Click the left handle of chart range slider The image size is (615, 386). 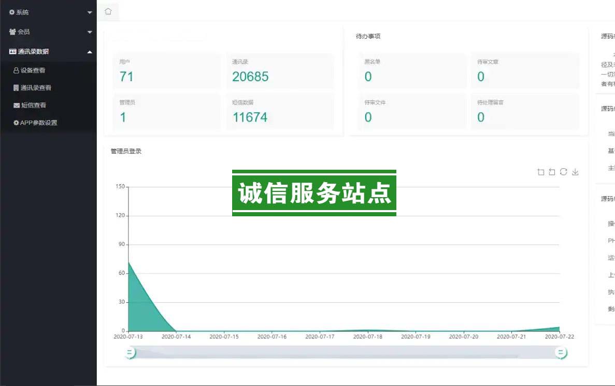pos(130,353)
